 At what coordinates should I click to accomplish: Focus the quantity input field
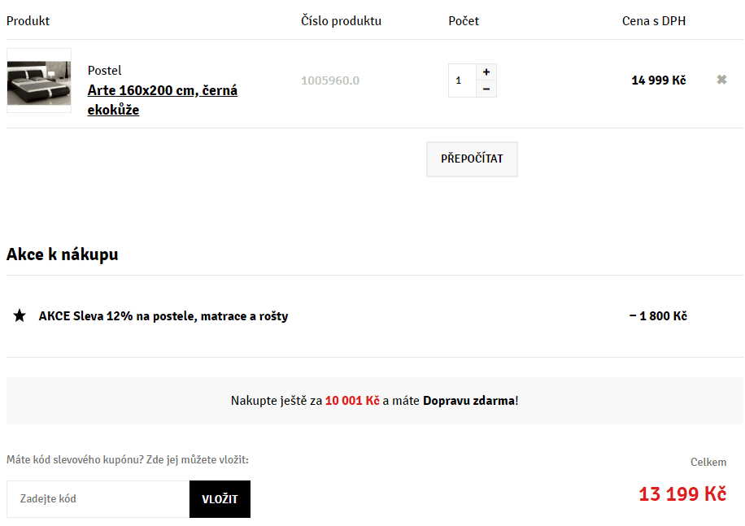point(461,80)
